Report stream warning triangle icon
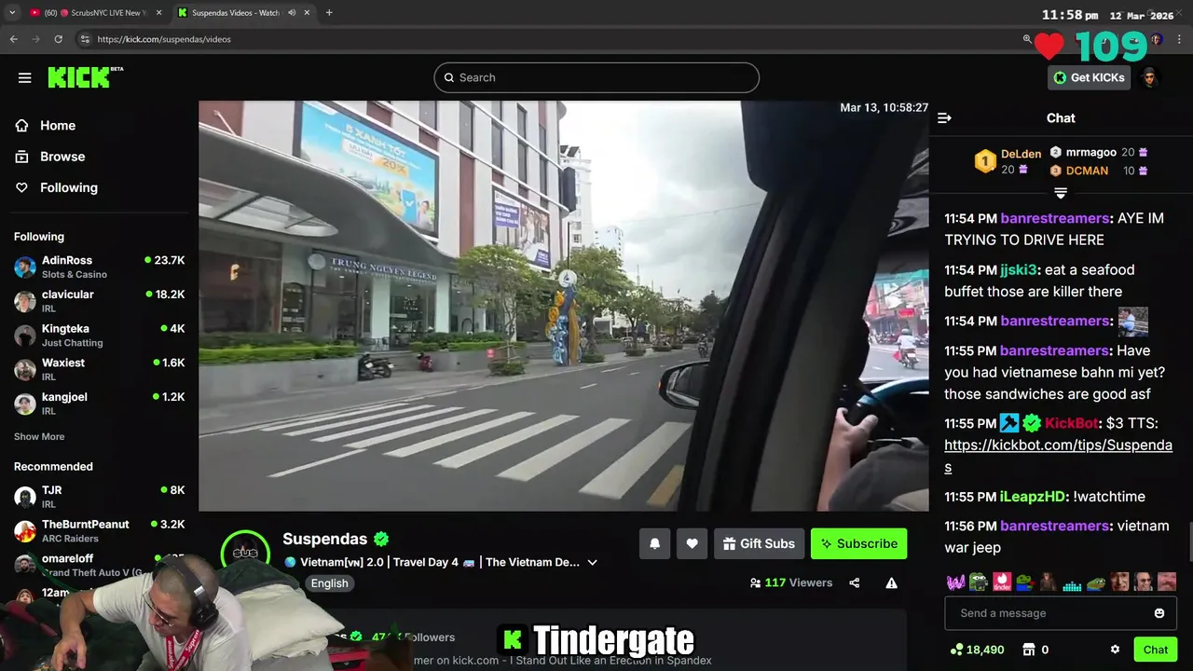1193x671 pixels. (x=891, y=583)
